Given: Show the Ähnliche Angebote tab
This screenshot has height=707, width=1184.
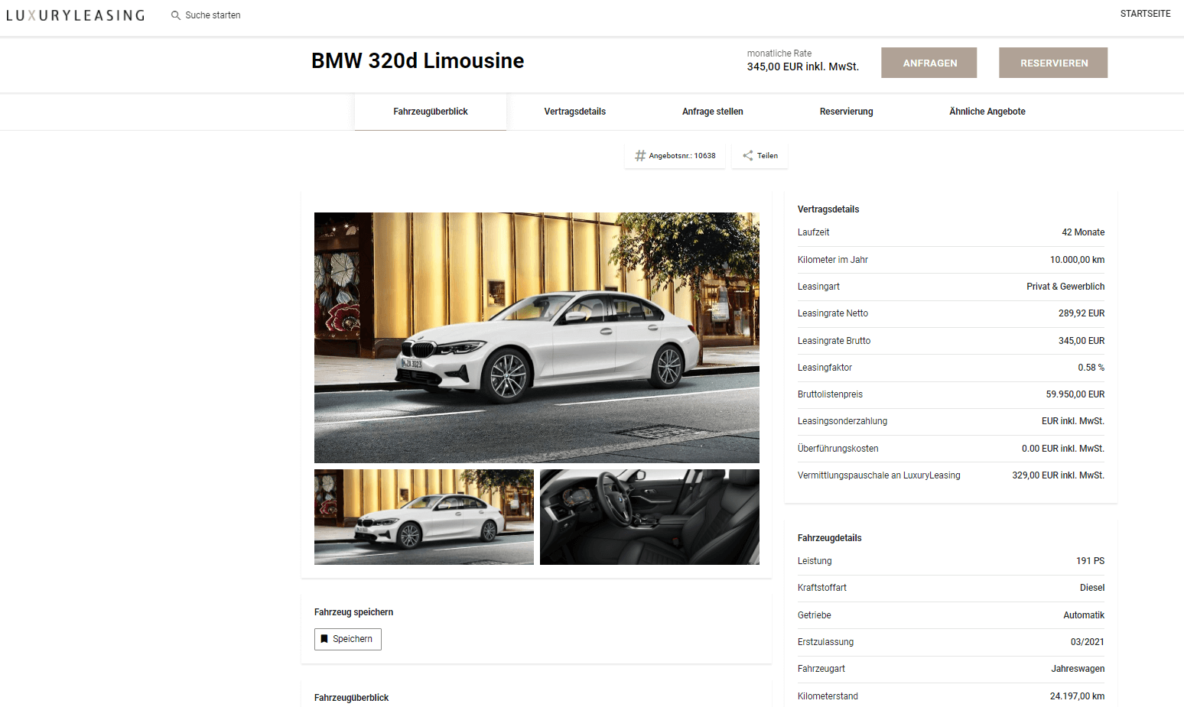Looking at the screenshot, I should tap(987, 112).
